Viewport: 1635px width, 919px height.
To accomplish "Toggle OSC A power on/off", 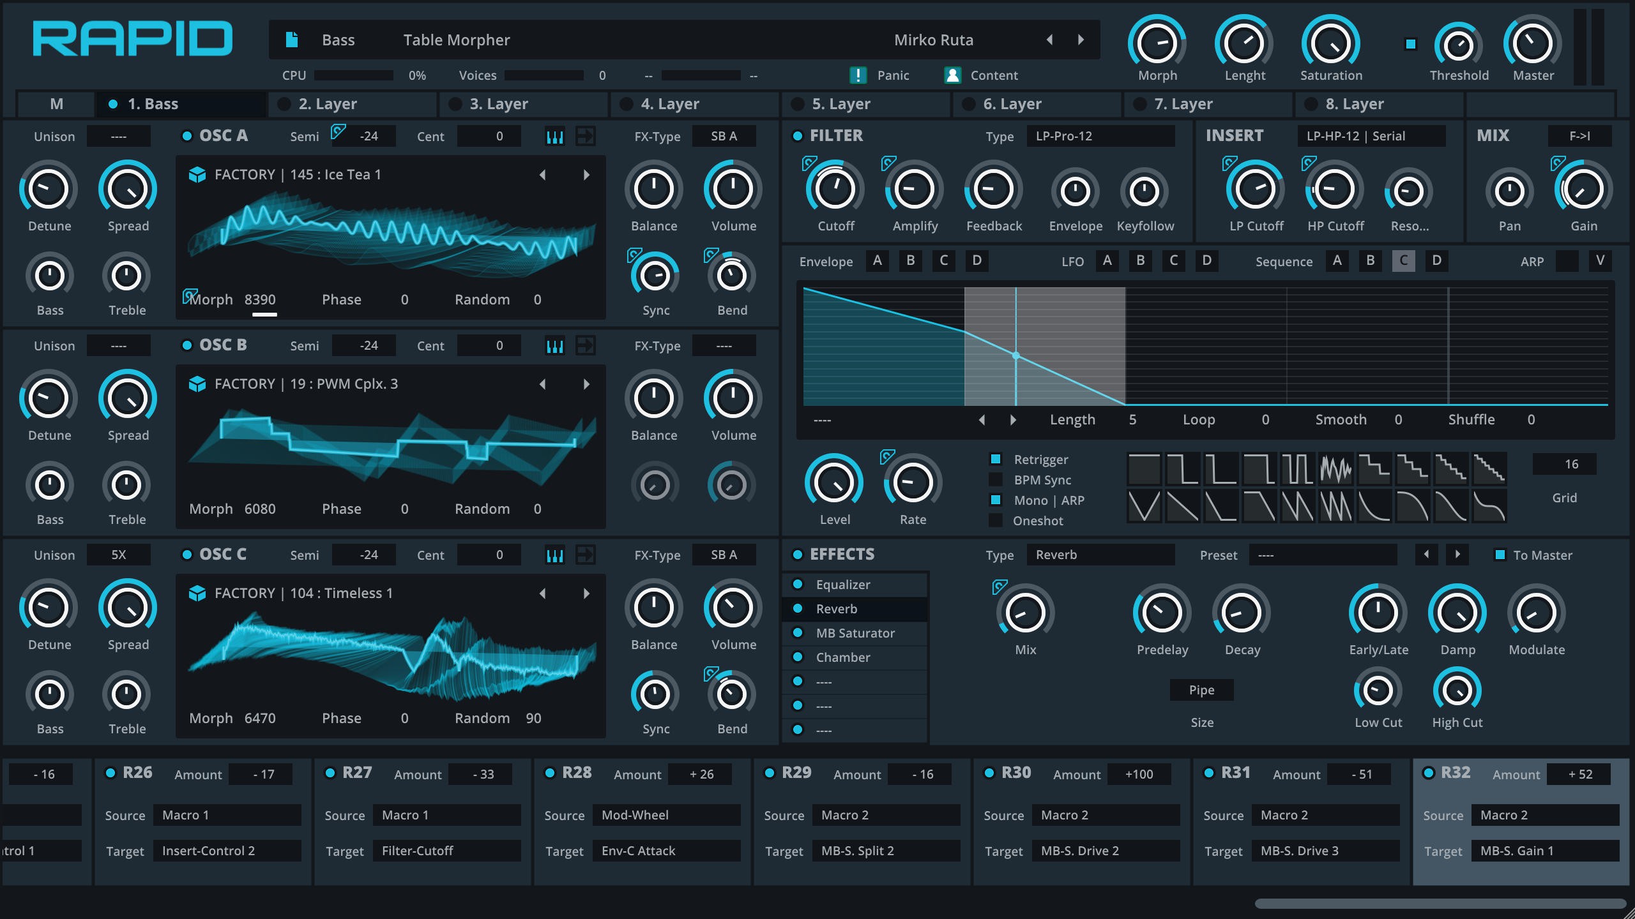I will coord(186,136).
